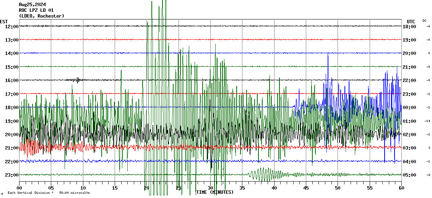Click the 23:00 UTC label on right axis
The width and height of the screenshot is (432, 198).
(x=409, y=94)
